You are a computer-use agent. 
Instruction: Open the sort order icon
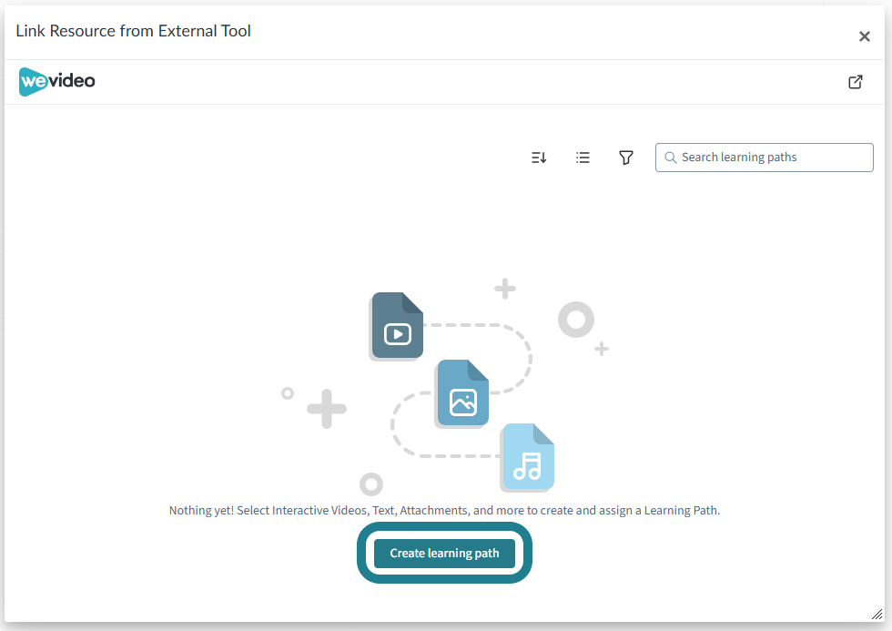(x=539, y=158)
